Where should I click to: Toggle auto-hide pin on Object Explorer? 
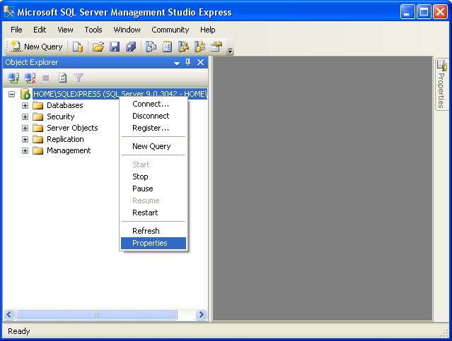188,62
